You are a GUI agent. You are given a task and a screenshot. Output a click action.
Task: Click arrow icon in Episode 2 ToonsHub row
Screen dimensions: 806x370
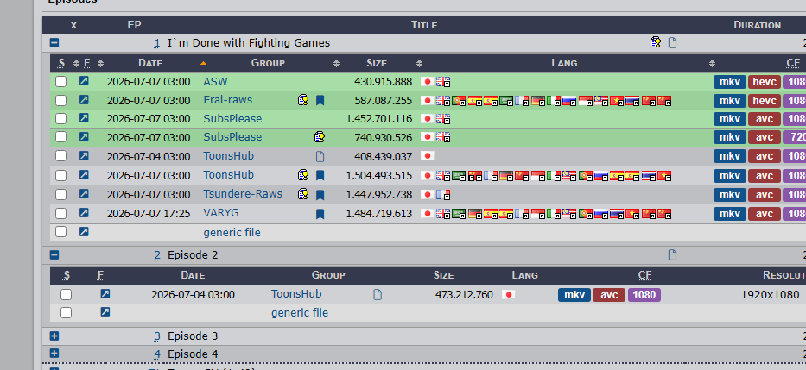[x=105, y=293]
